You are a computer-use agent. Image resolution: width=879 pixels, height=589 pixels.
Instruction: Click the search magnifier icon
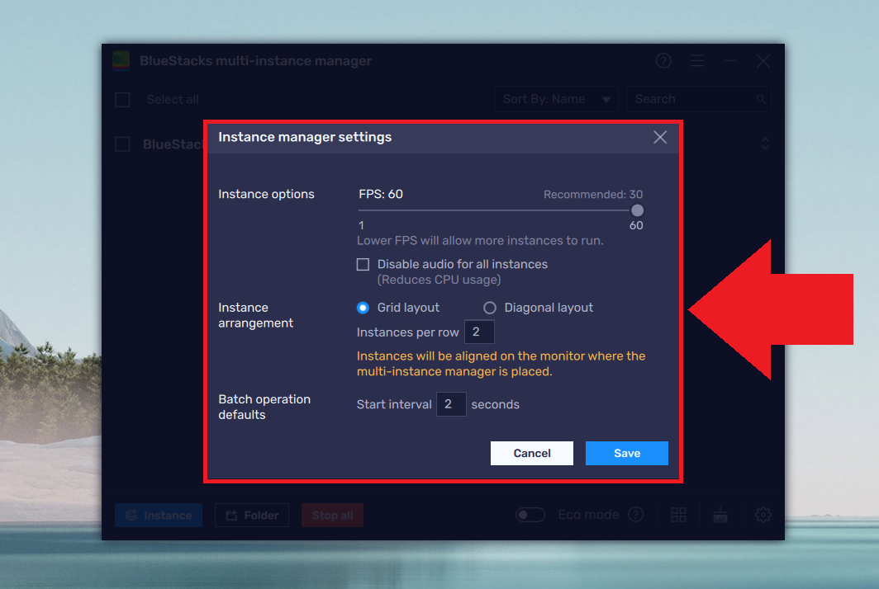(x=760, y=98)
